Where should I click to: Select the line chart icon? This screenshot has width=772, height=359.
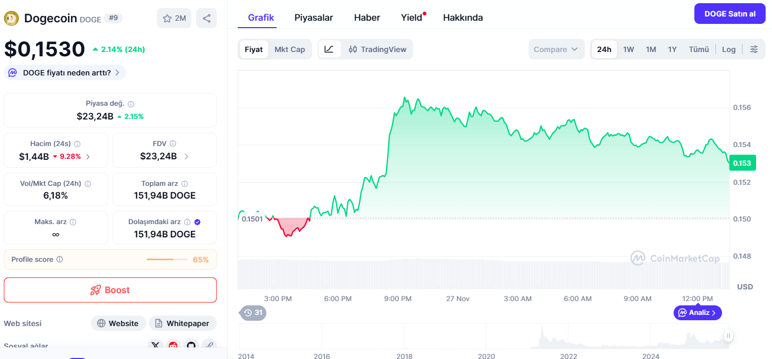coord(329,49)
